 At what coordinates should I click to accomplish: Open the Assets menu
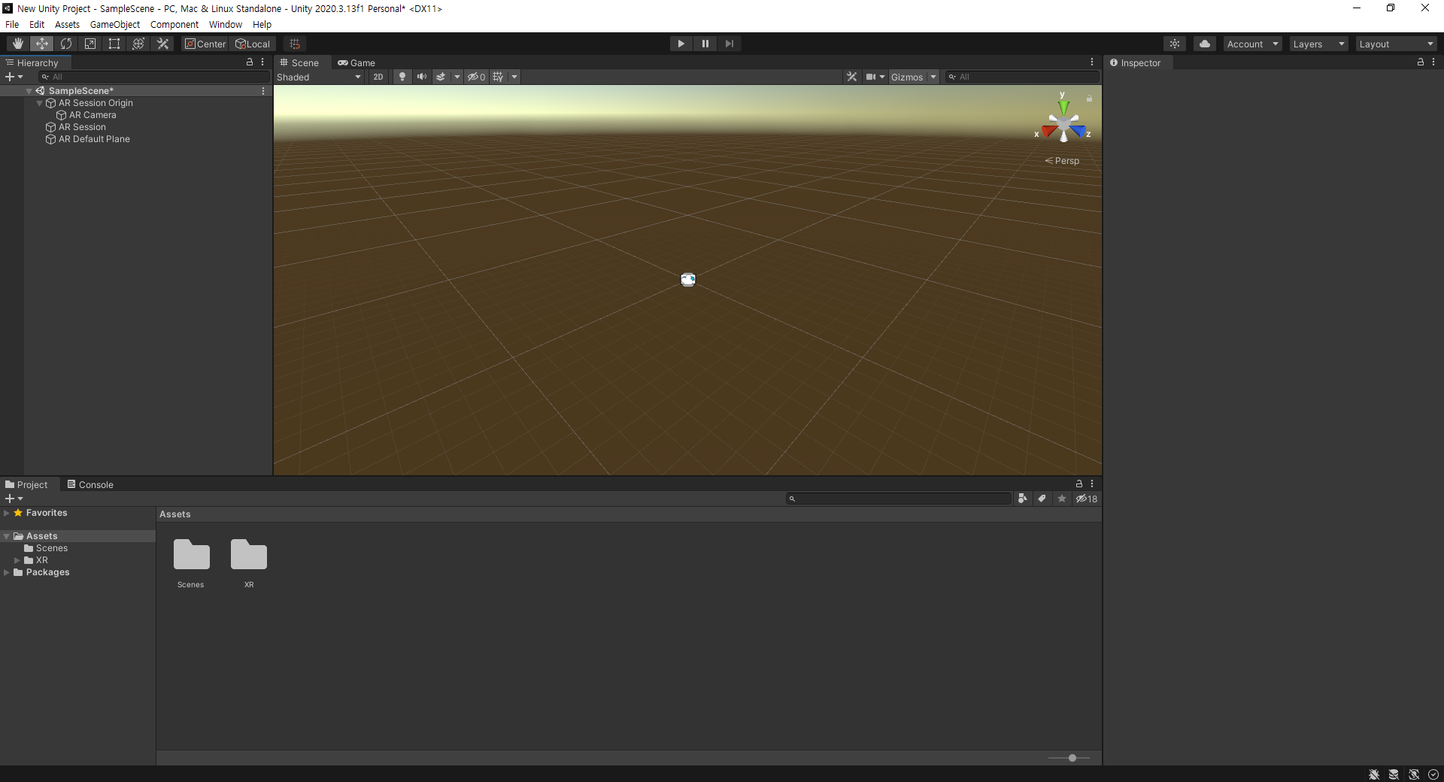(x=67, y=24)
